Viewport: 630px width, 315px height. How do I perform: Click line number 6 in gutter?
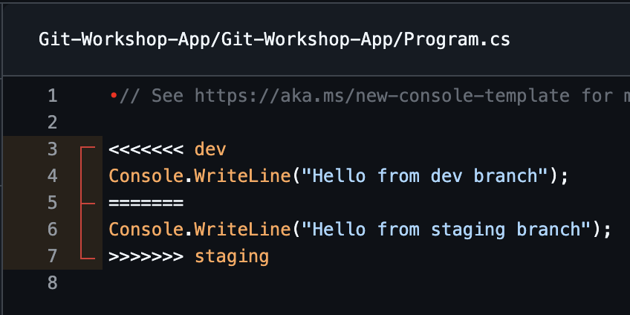(53, 230)
